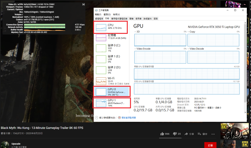Screen dimensions: 251x148
Task: Click the 0.1/4.0 GB dedicated memory value
Action: (x=164, y=102)
